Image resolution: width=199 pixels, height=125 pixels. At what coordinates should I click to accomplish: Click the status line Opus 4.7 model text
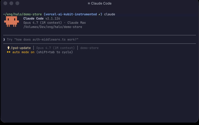(x=55, y=48)
